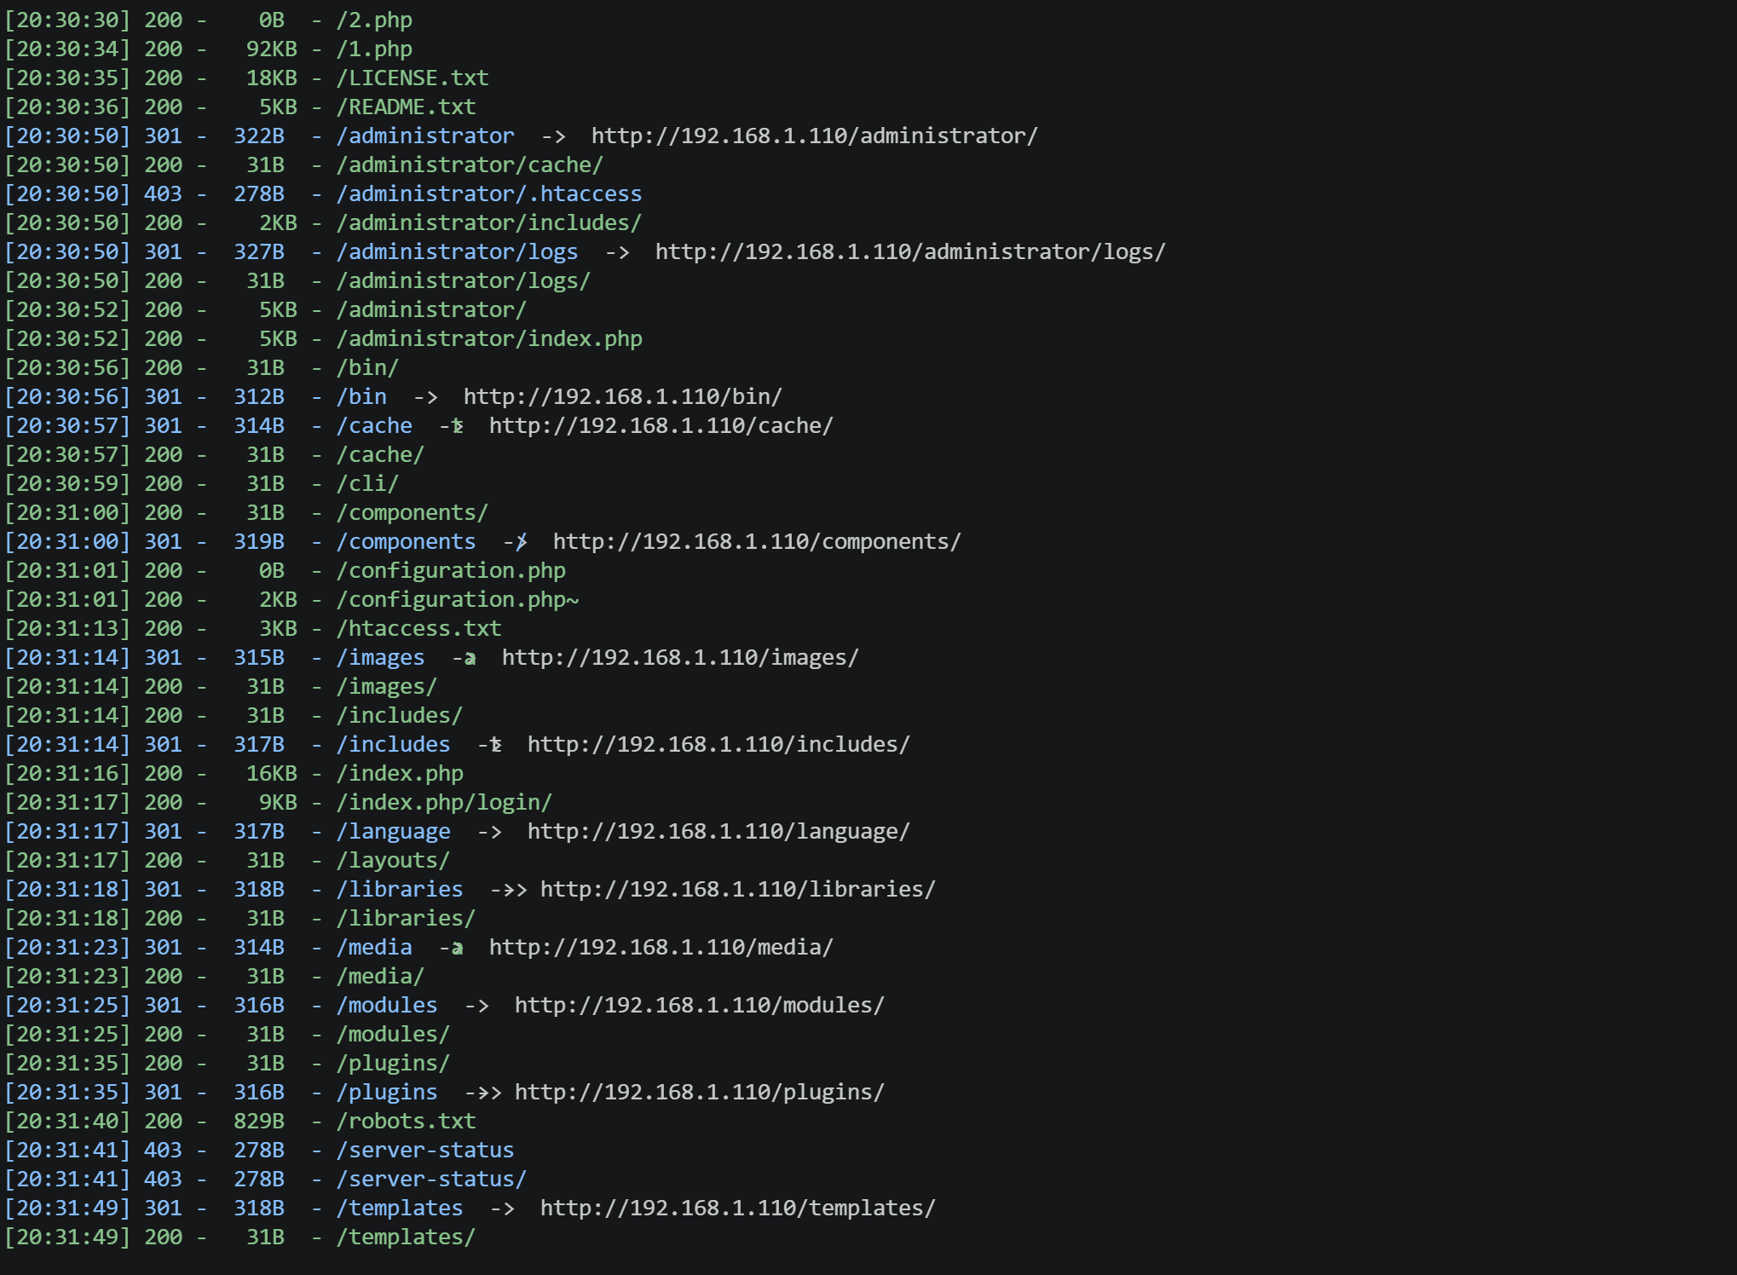Click the 92KB size value
The width and height of the screenshot is (1737, 1275).
point(272,49)
